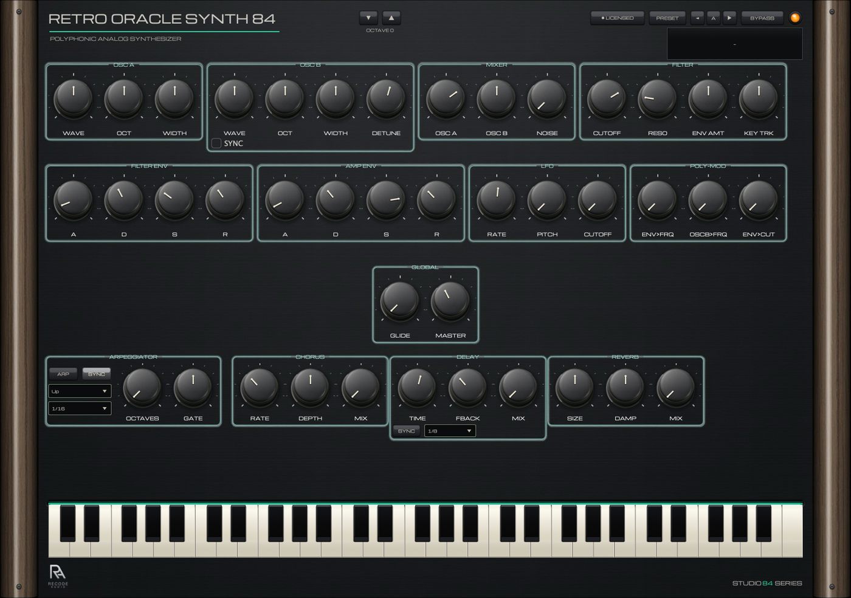Viewport: 851px width, 598px height.
Task: Click the Chorus MIX knob
Action: coord(360,387)
